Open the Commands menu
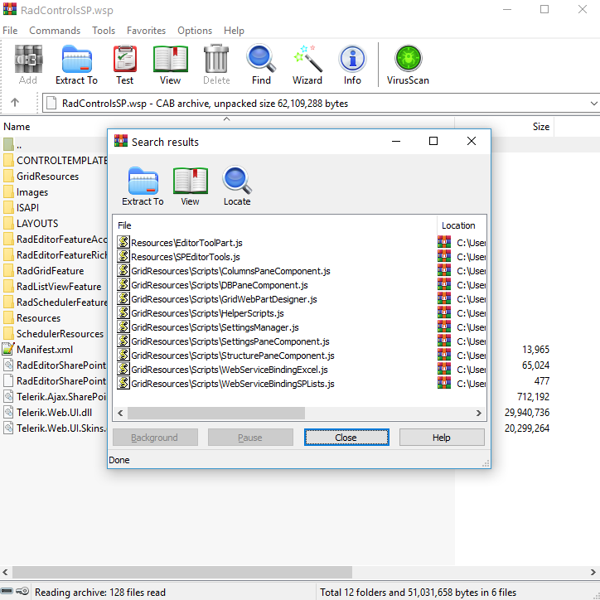The width and height of the screenshot is (600, 600). tap(55, 31)
